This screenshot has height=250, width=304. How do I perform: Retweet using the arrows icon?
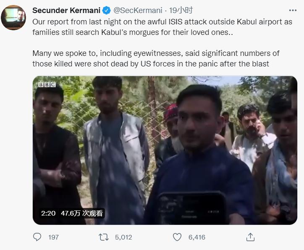[x=103, y=237]
